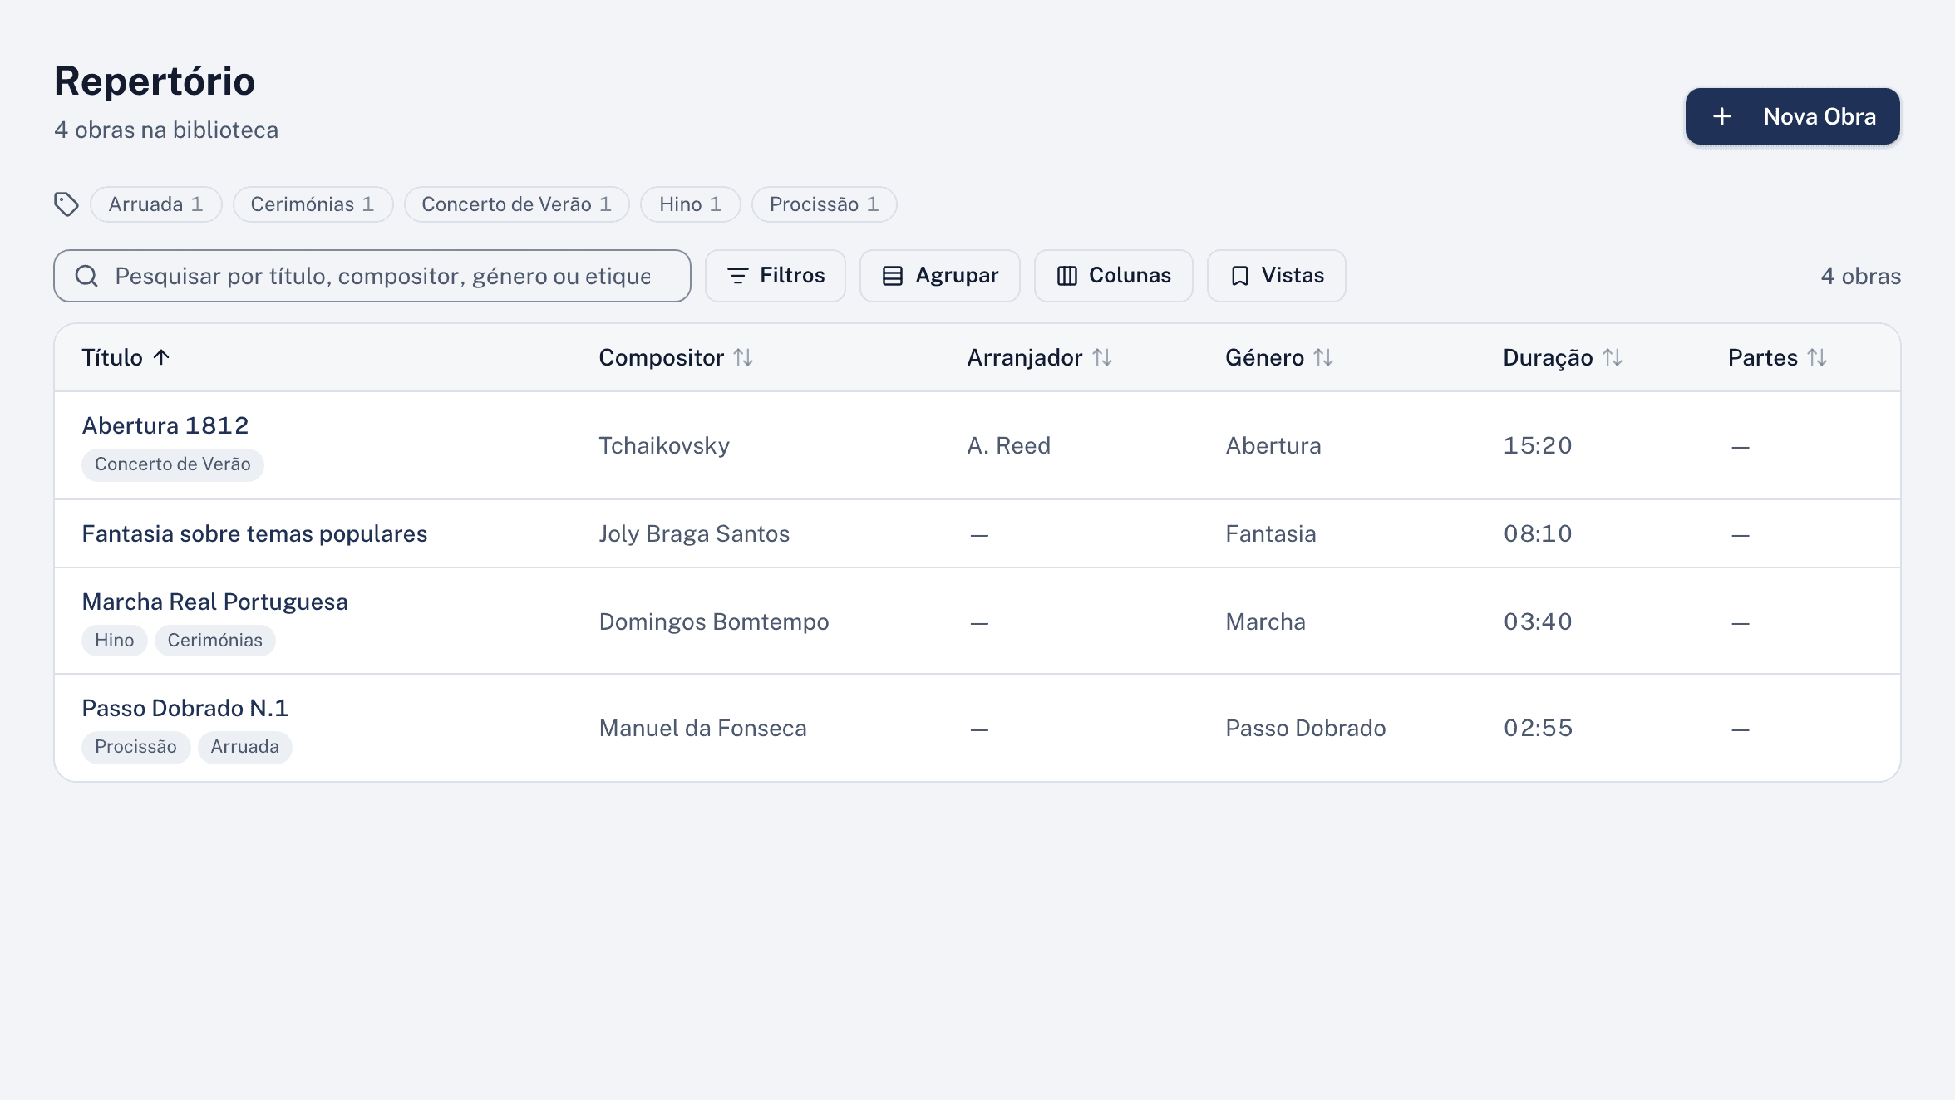1955x1100 pixels.
Task: Filter by the Hino tag chip
Action: point(691,204)
